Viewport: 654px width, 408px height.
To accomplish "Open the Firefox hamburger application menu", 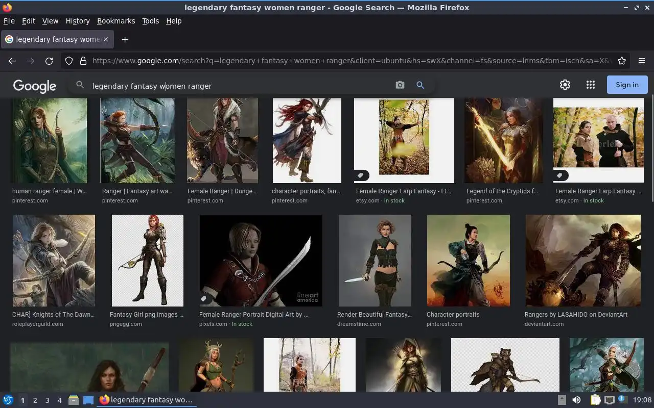I will pyautogui.click(x=642, y=61).
